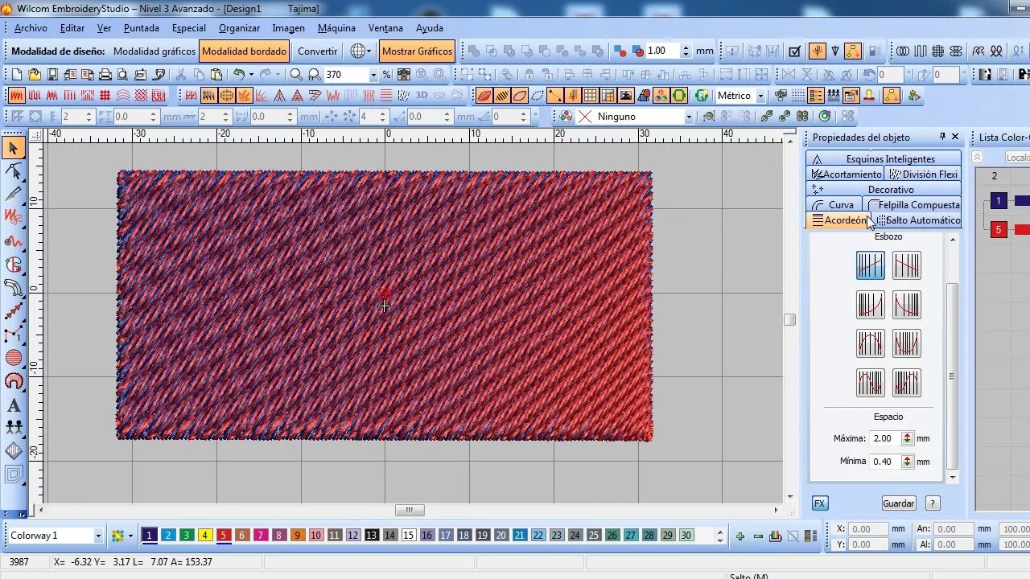This screenshot has width=1030, height=579.
Task: Collapse the Lista Color panel chevron
Action: tap(977, 158)
